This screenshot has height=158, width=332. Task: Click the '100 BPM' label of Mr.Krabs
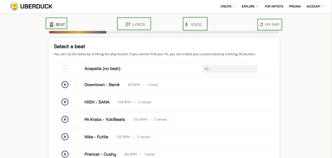140,119
